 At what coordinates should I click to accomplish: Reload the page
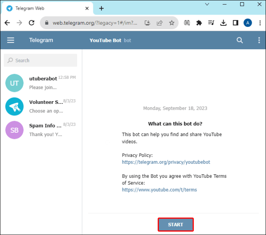32,23
